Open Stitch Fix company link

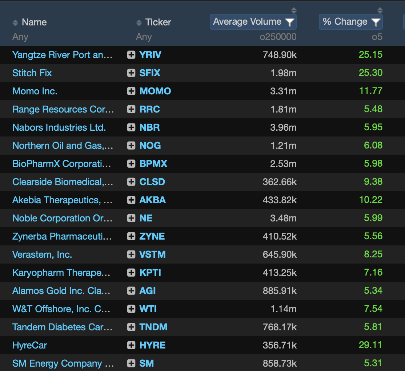(32, 73)
